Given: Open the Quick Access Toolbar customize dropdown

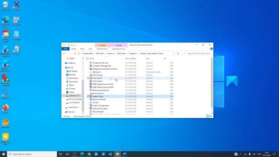Looking at the screenshot, I should click(75, 45).
